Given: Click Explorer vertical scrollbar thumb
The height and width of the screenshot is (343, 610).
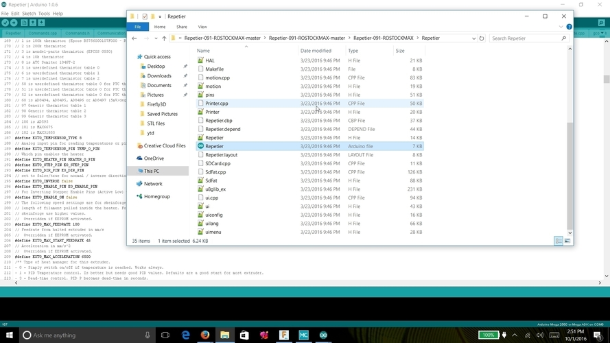Looking at the screenshot, I should coord(570,176).
